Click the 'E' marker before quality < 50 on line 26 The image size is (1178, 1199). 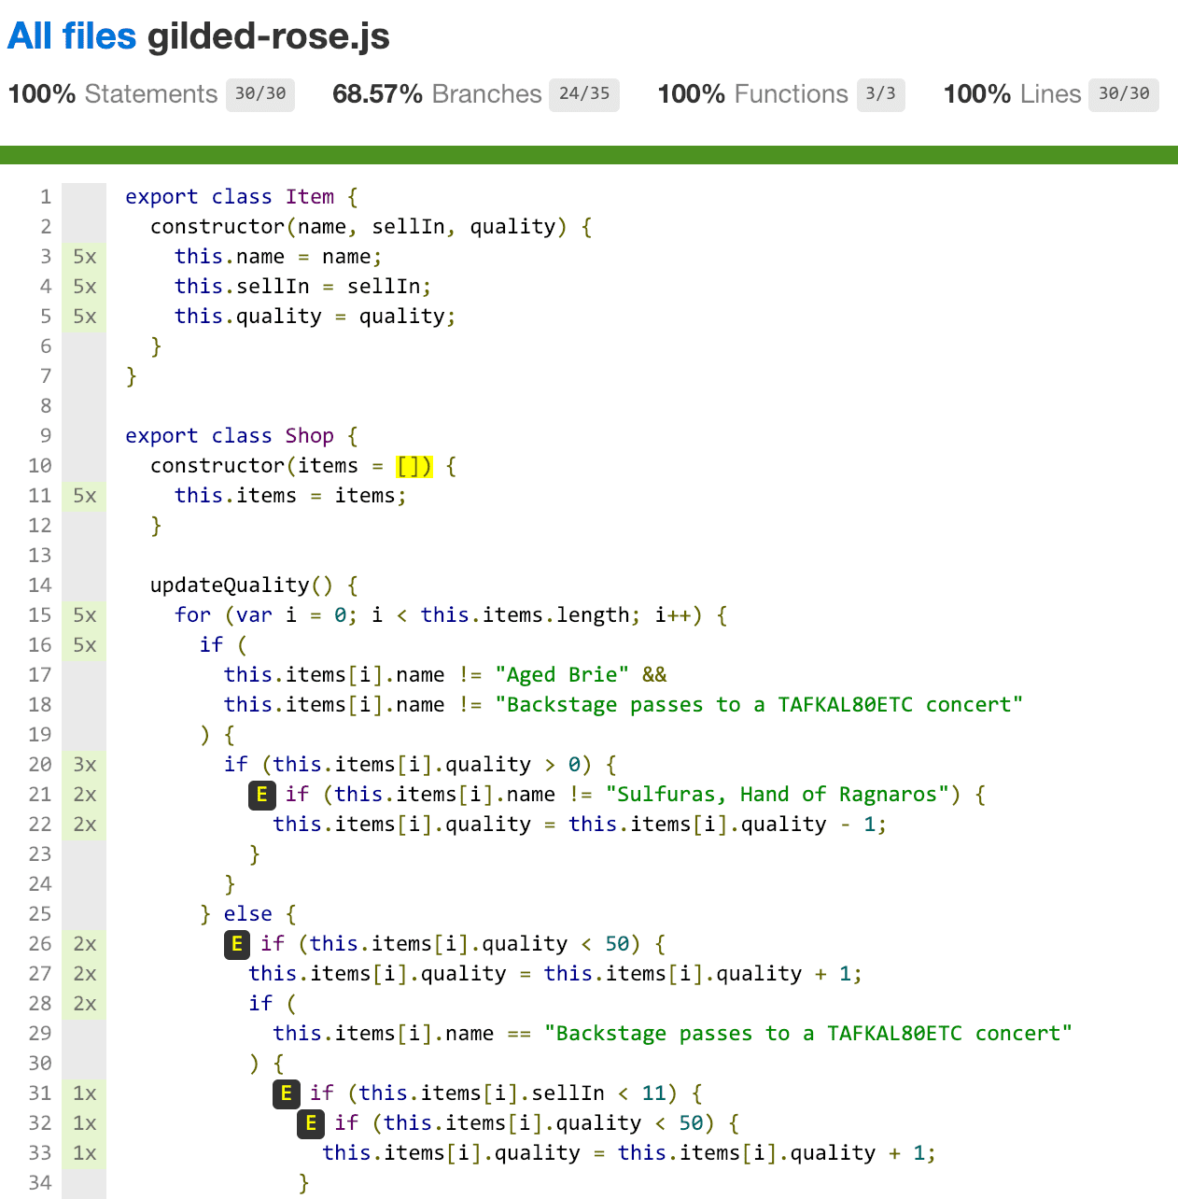click(237, 944)
